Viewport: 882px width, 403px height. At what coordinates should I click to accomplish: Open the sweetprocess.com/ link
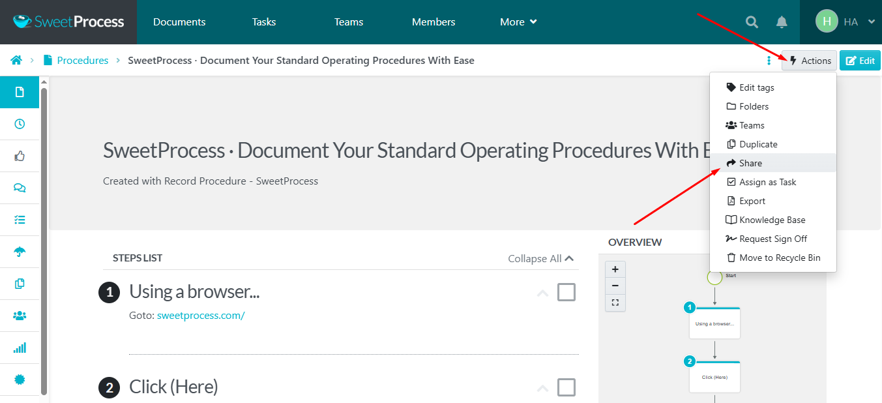pos(201,316)
